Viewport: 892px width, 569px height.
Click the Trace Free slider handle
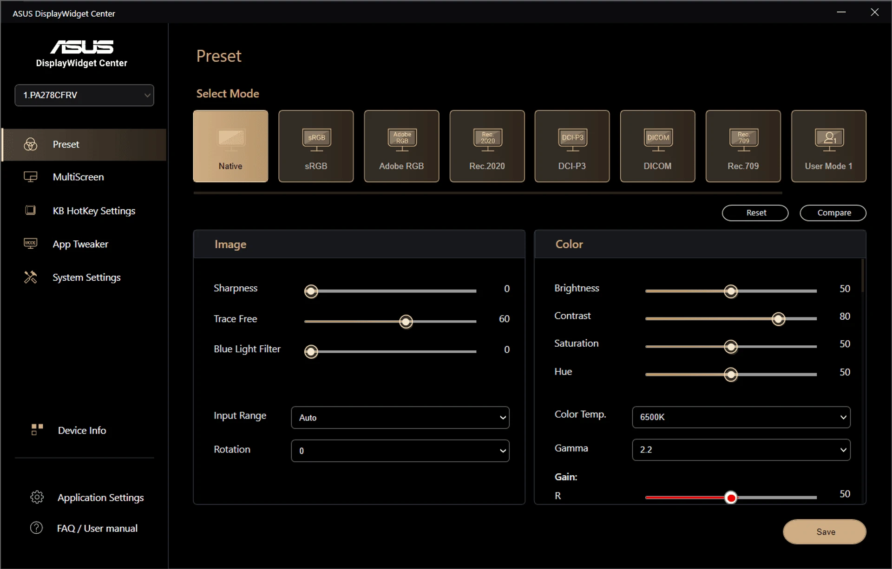click(406, 321)
